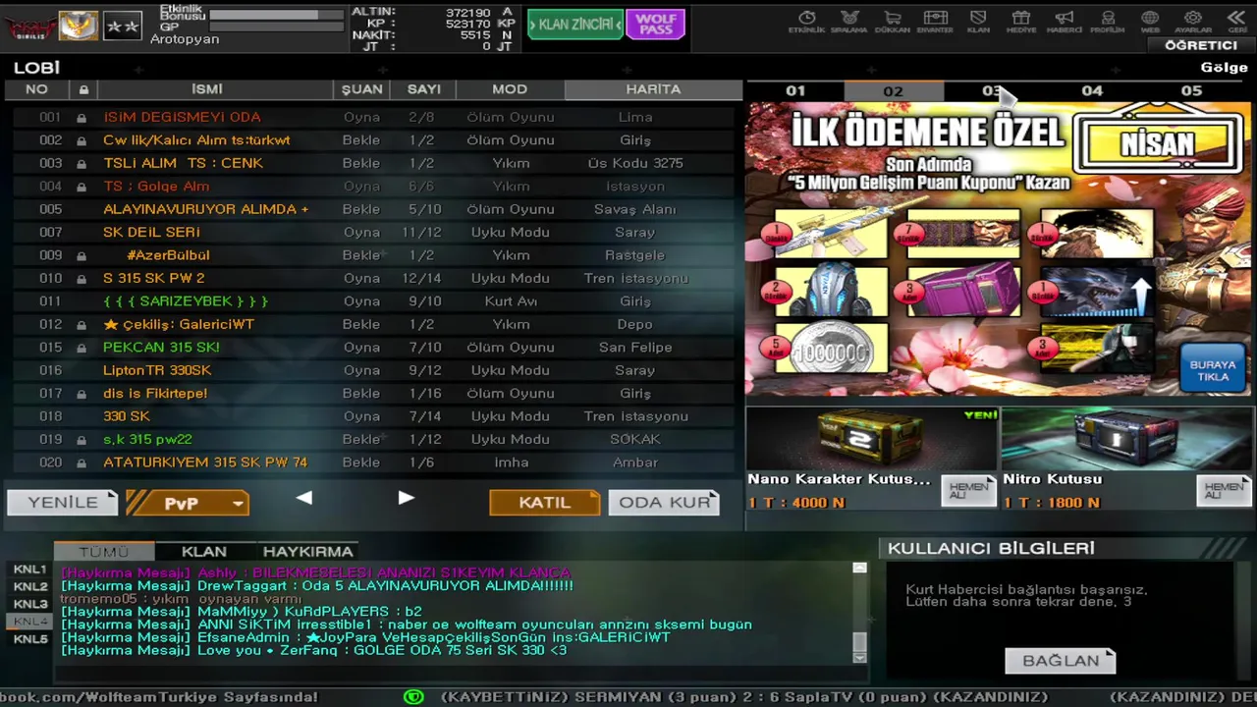Click the Bağlan connect button
Screen dimensions: 1257x707
click(1061, 661)
